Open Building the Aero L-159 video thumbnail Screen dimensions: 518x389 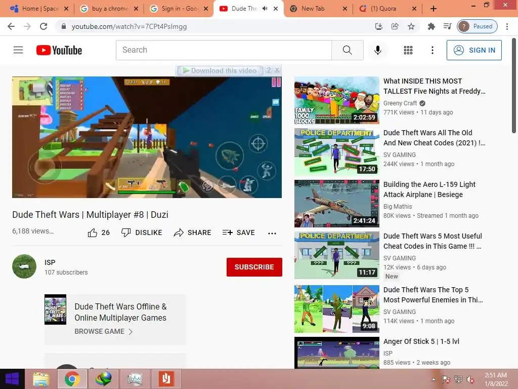[336, 204]
